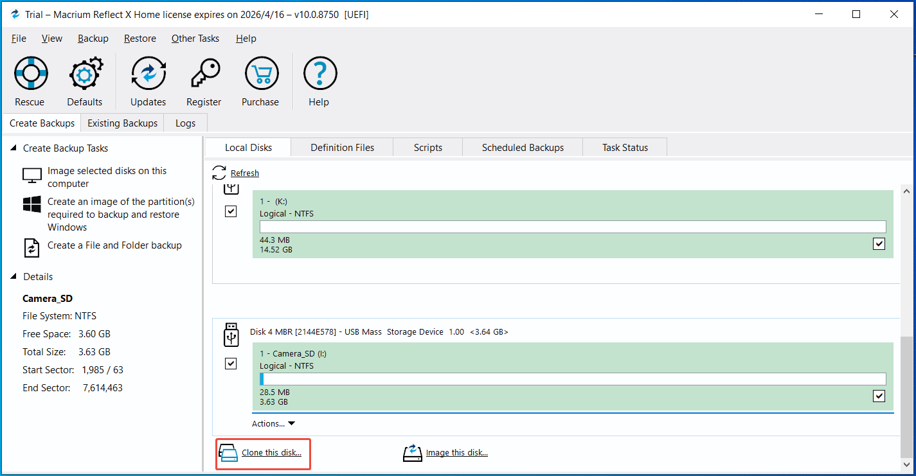Select the Disk 4 MBR USB Mass Storage header

click(379, 332)
